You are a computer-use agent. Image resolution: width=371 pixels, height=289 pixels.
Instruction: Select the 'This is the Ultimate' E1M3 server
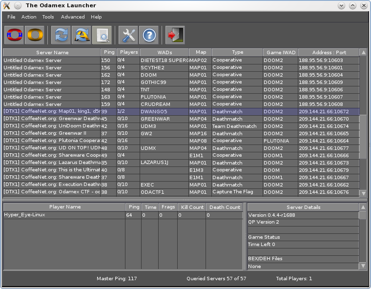click(x=181, y=170)
